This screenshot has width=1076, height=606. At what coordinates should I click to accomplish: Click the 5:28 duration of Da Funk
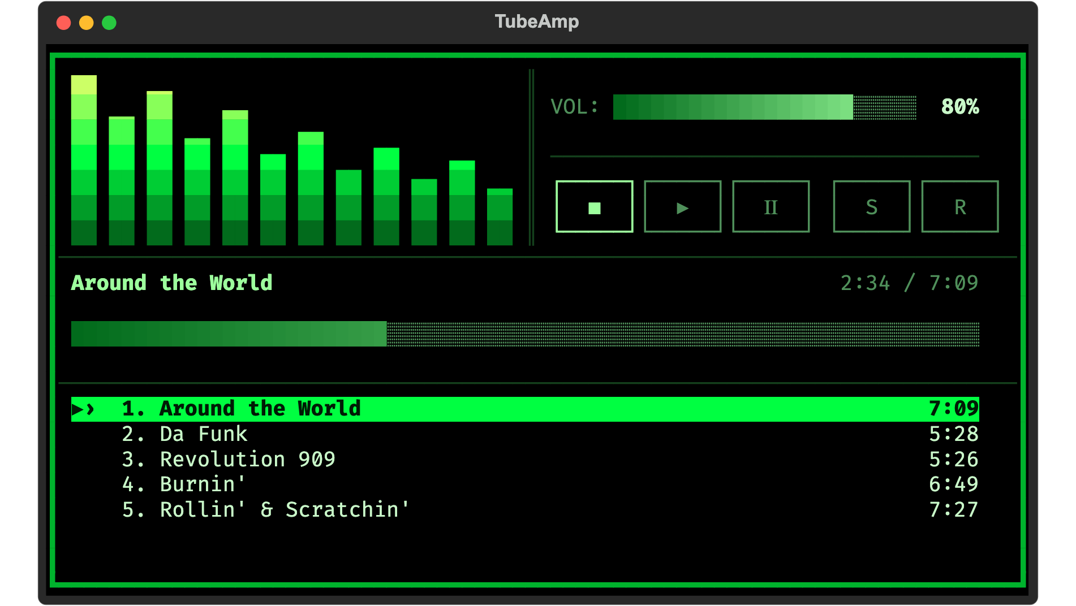[954, 434]
